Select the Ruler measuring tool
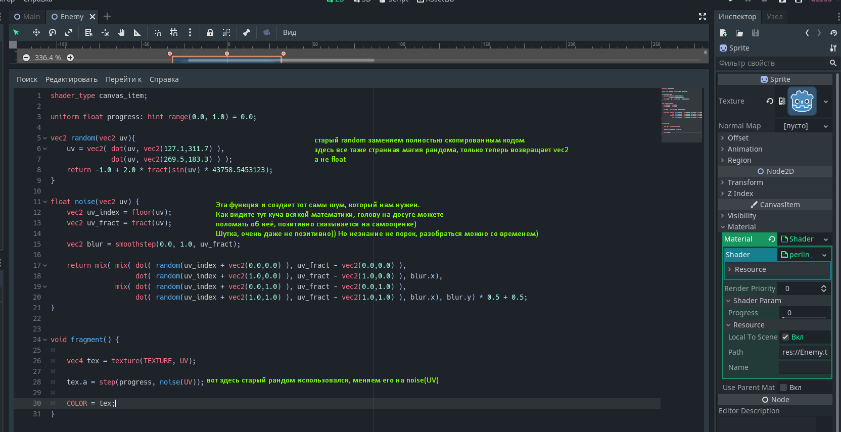 (137, 32)
